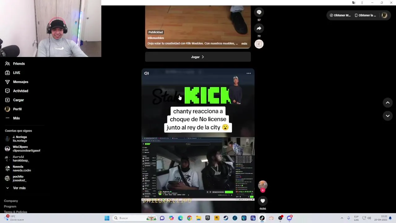The height and width of the screenshot is (223, 396).
Task: Click the ESP LAA language indicator
Action: 356,218
